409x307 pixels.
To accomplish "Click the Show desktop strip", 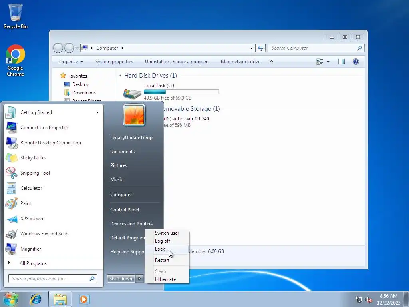I will [x=406, y=299].
